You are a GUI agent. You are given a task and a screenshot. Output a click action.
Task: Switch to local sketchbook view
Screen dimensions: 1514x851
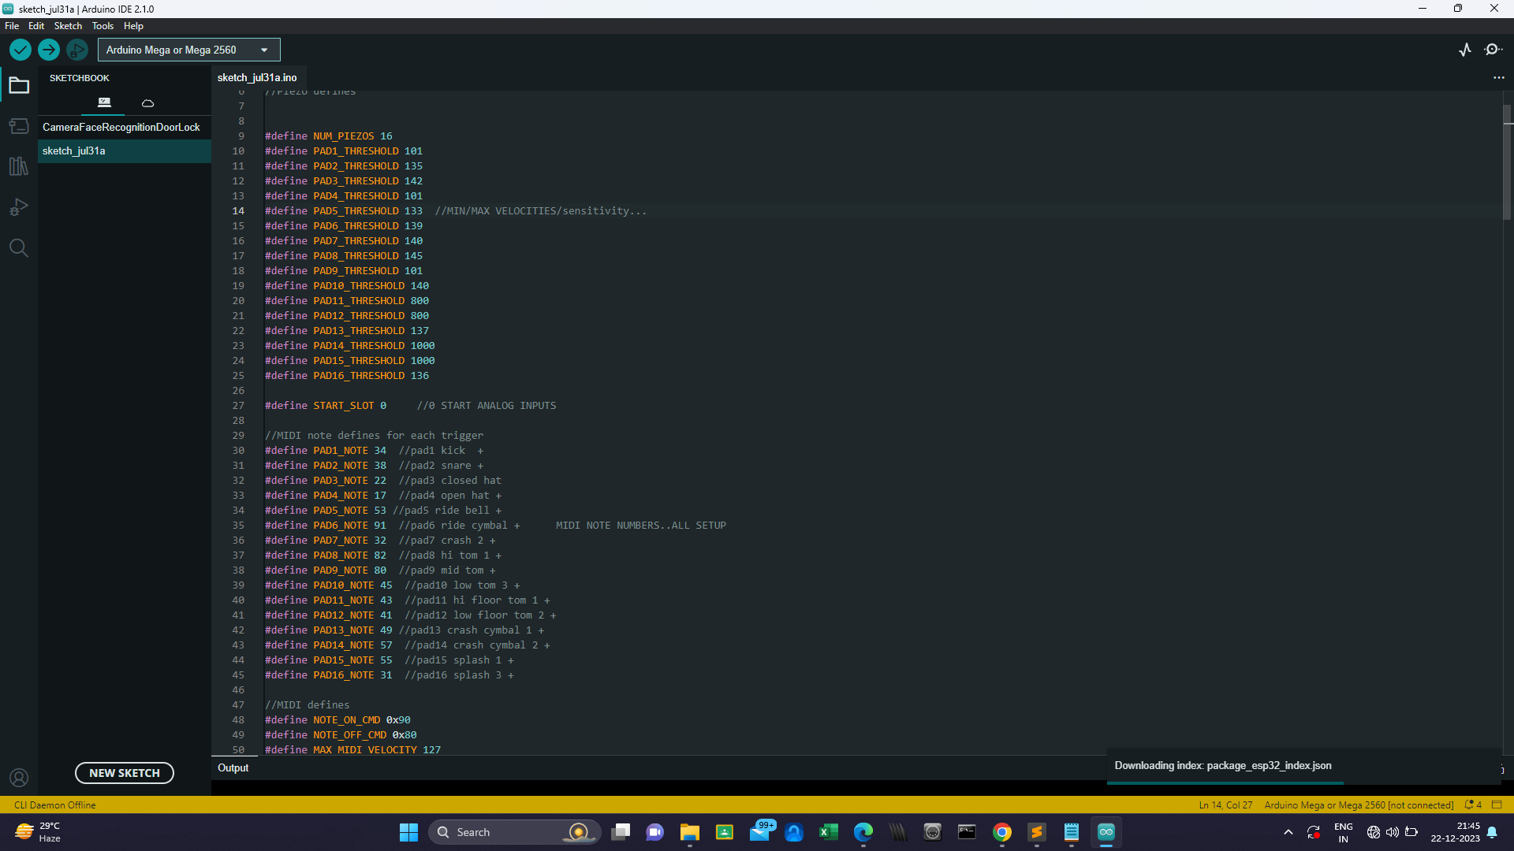coord(104,102)
